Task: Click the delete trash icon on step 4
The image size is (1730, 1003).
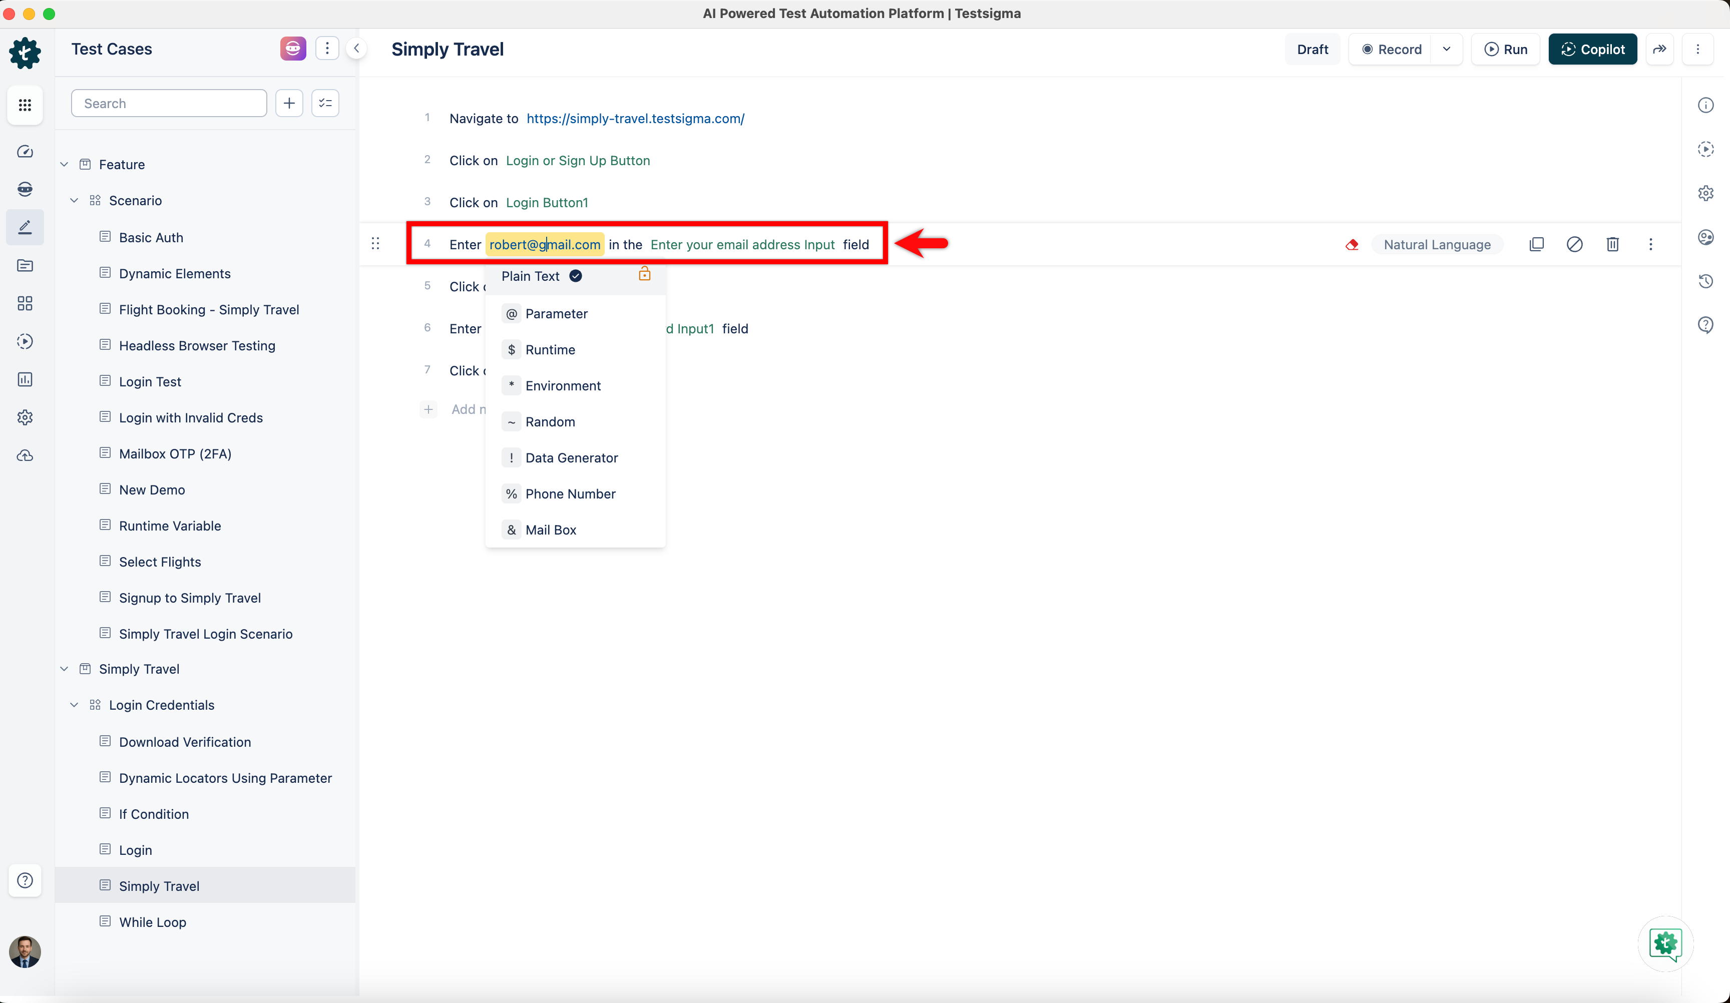Action: click(x=1612, y=244)
